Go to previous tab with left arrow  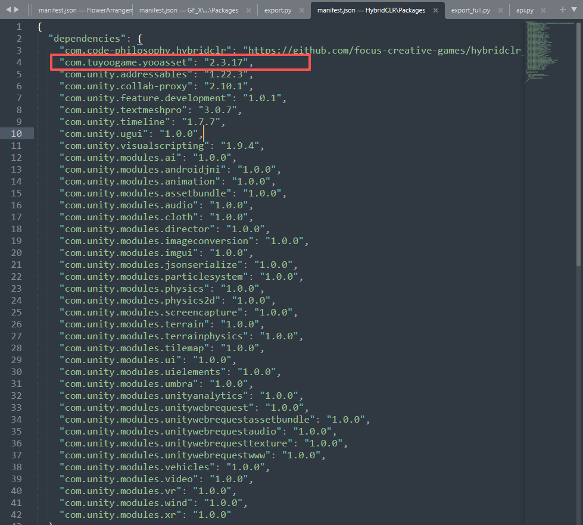coord(8,10)
